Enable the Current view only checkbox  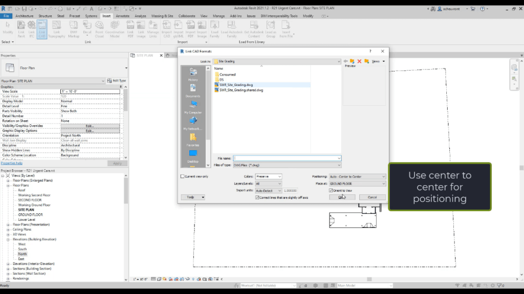coord(183,176)
